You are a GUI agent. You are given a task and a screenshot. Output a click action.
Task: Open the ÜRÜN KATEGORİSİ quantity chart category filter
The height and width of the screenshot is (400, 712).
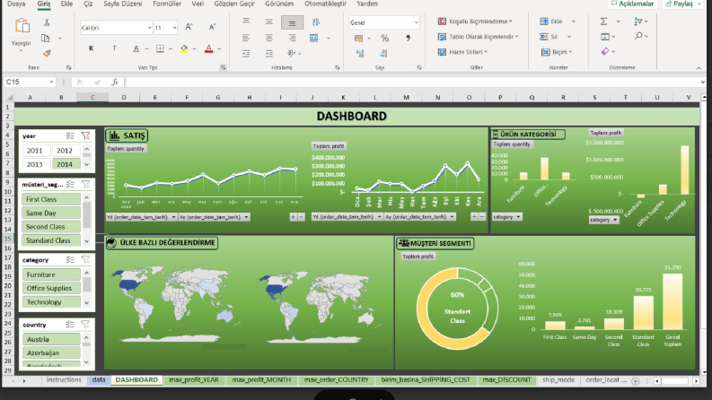(507, 217)
